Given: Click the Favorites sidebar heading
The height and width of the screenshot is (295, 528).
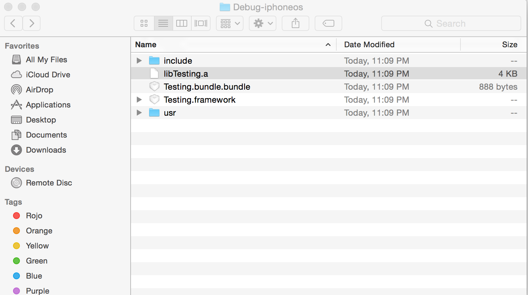Looking at the screenshot, I should pyautogui.click(x=22, y=46).
